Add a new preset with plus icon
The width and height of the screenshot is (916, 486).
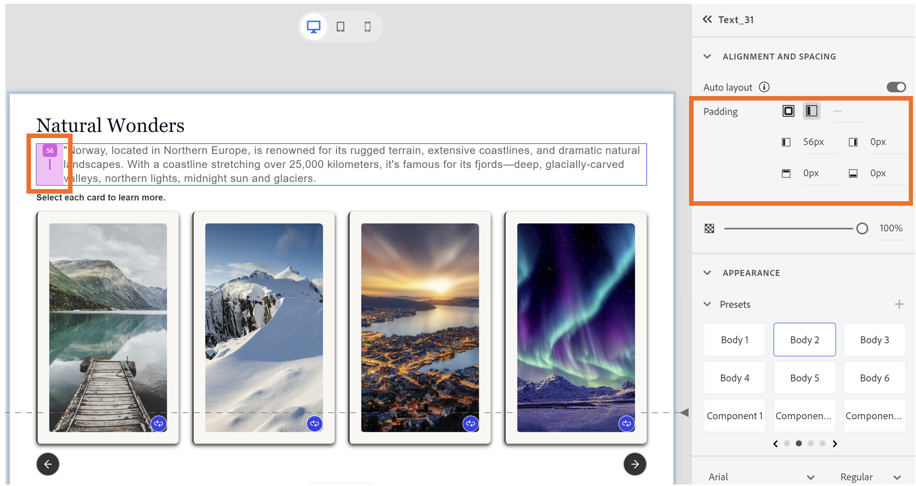899,304
